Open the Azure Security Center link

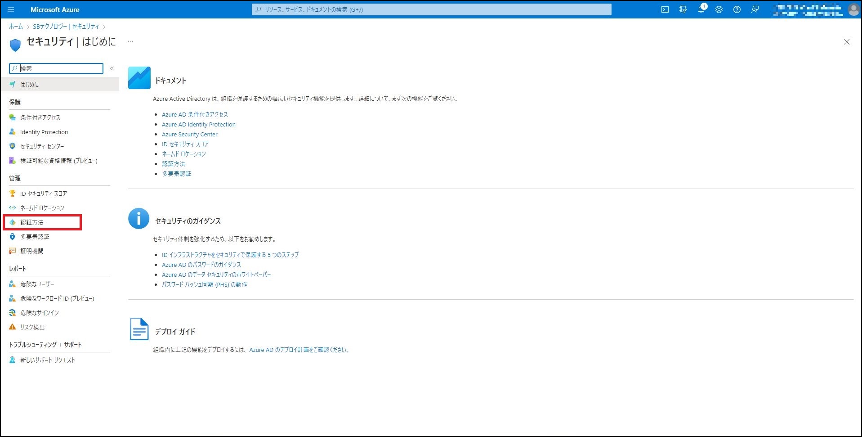[x=190, y=134]
